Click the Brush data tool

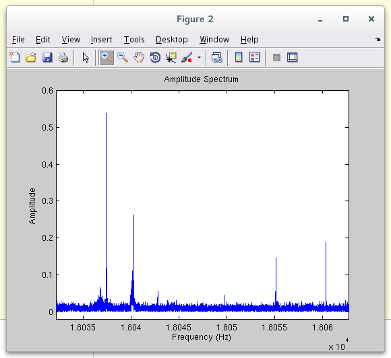[187, 57]
